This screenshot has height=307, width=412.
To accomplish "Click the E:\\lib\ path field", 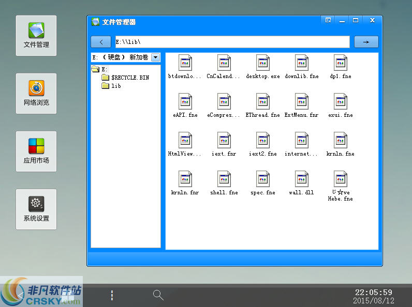I will (232, 42).
